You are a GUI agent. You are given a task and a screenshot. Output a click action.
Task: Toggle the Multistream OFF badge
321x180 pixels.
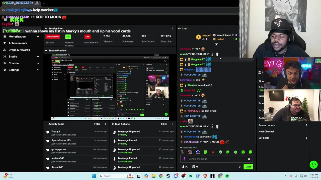click(87, 36)
